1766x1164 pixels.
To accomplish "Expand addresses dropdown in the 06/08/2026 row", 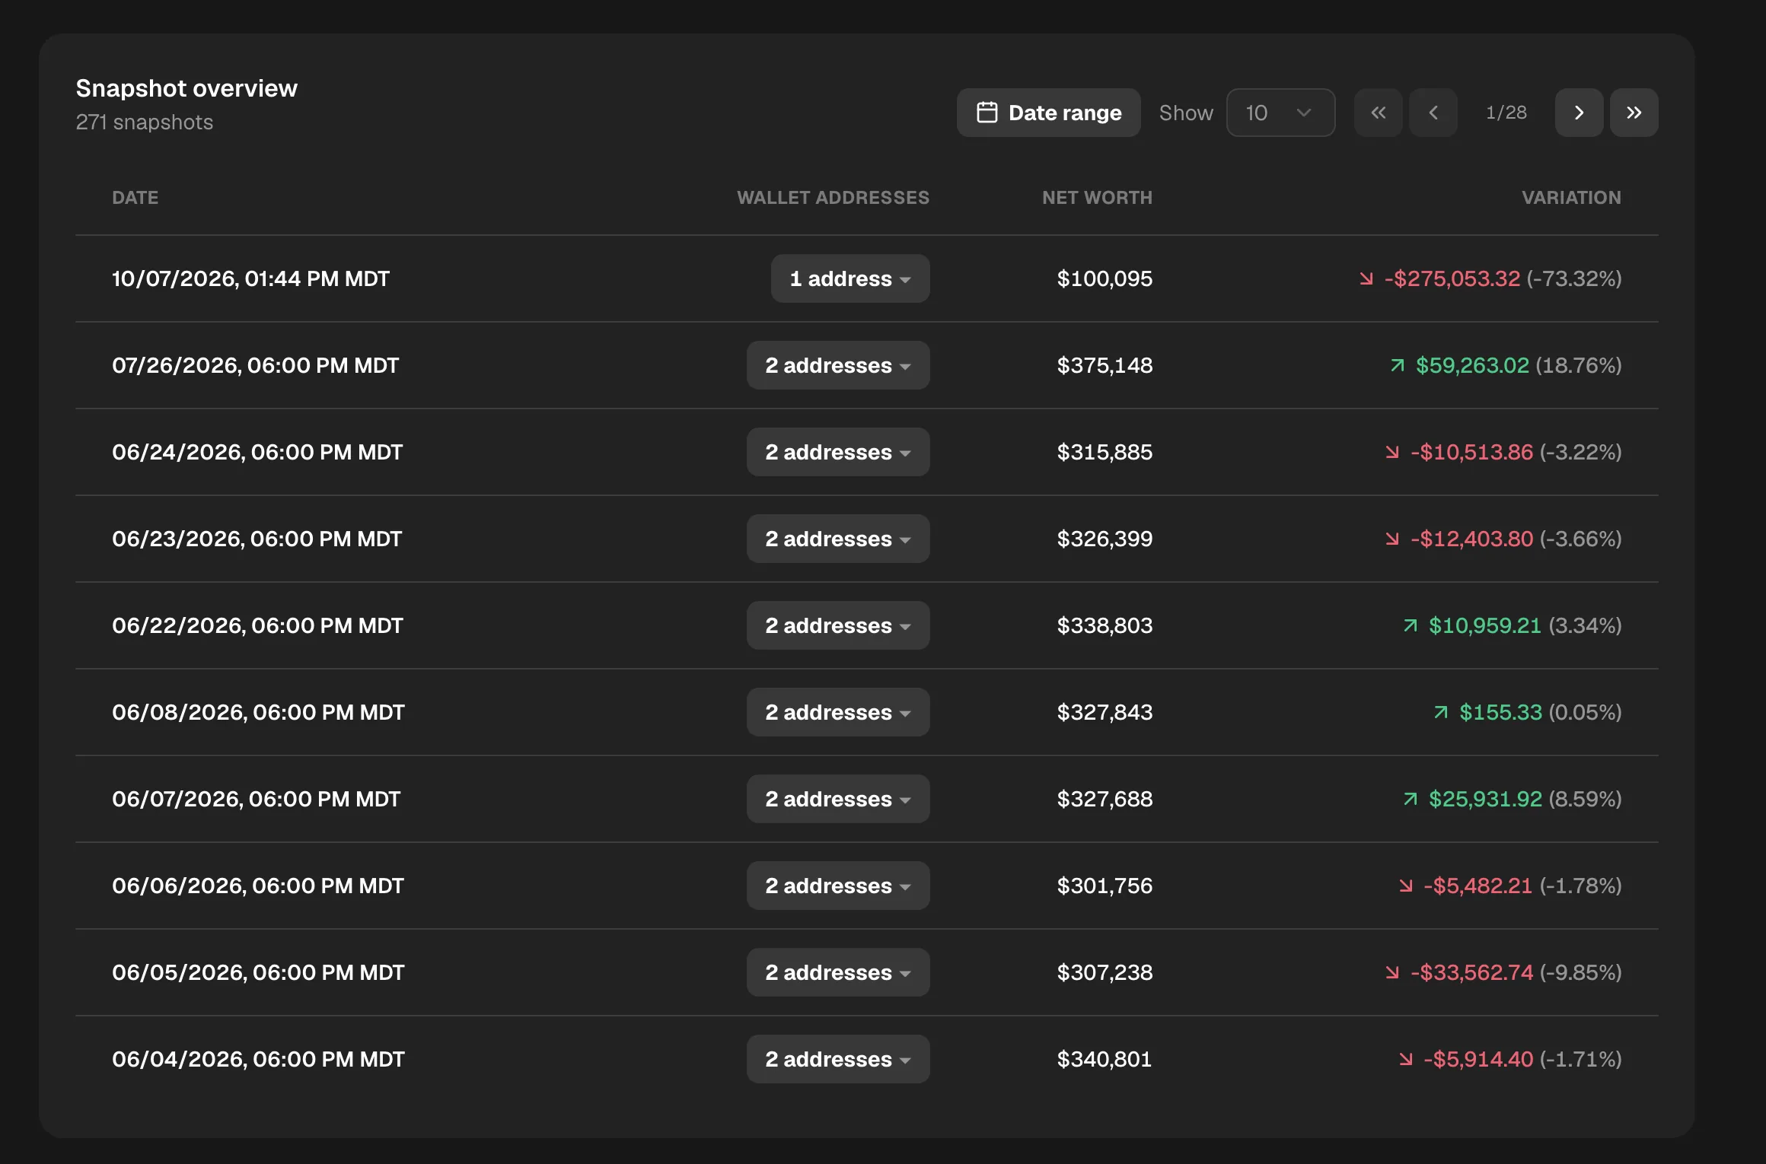I will point(838,712).
